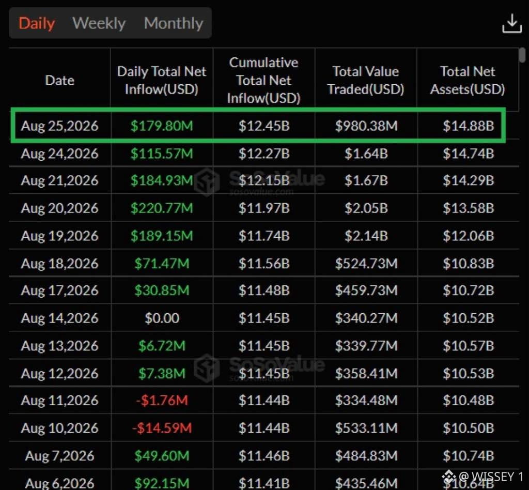This screenshot has height=490, width=529.
Task: Select the $12.45B cumulative inflow for Aug 25
Action: 264,126
